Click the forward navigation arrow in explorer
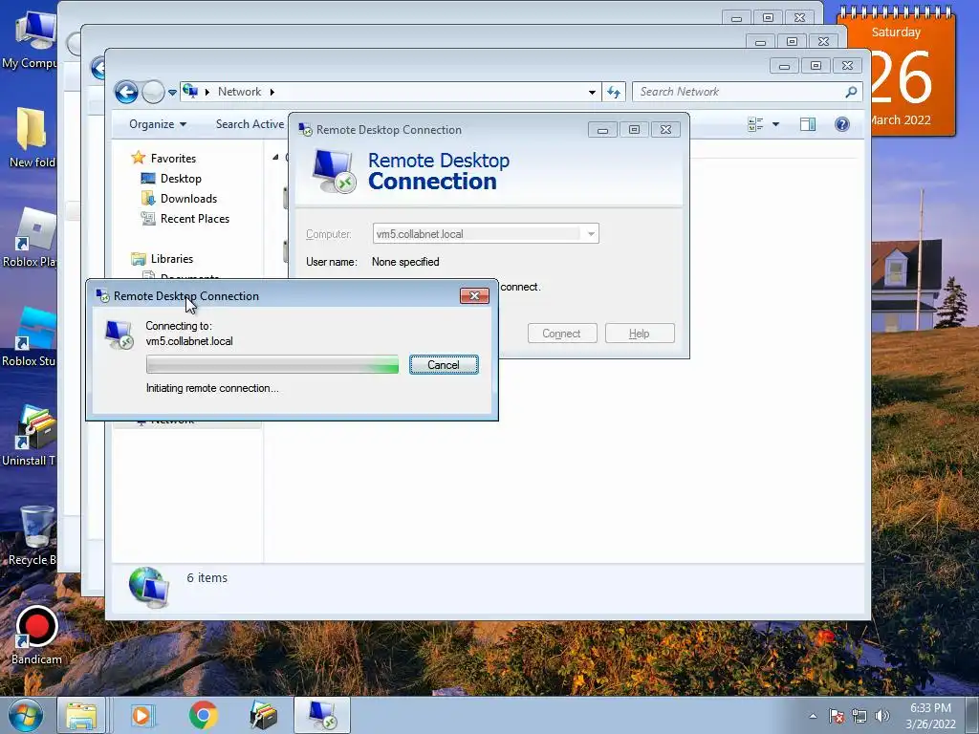This screenshot has width=979, height=734. coord(153,93)
